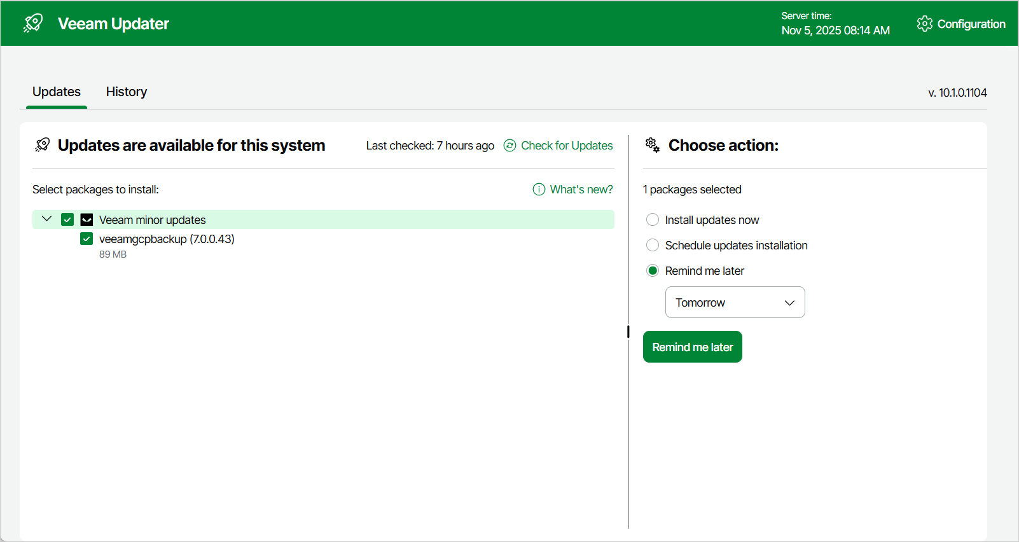
Task: Open the Configuration link in header
Action: click(971, 24)
